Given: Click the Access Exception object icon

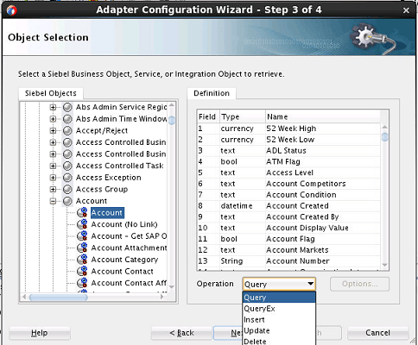Looking at the screenshot, I should point(67,178).
